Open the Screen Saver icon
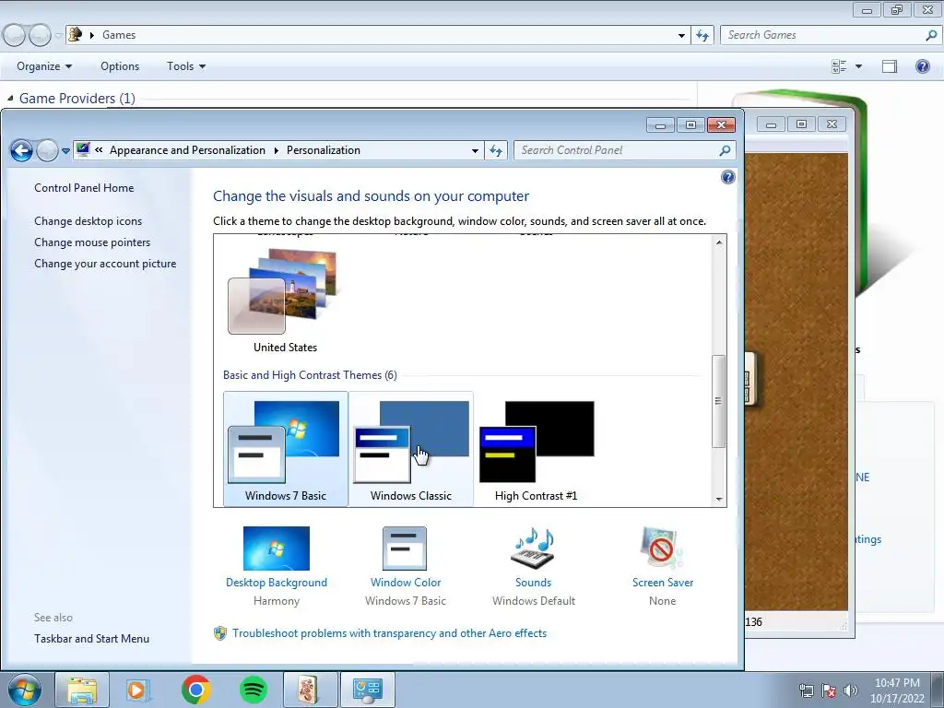This screenshot has width=944, height=708. coord(662,549)
